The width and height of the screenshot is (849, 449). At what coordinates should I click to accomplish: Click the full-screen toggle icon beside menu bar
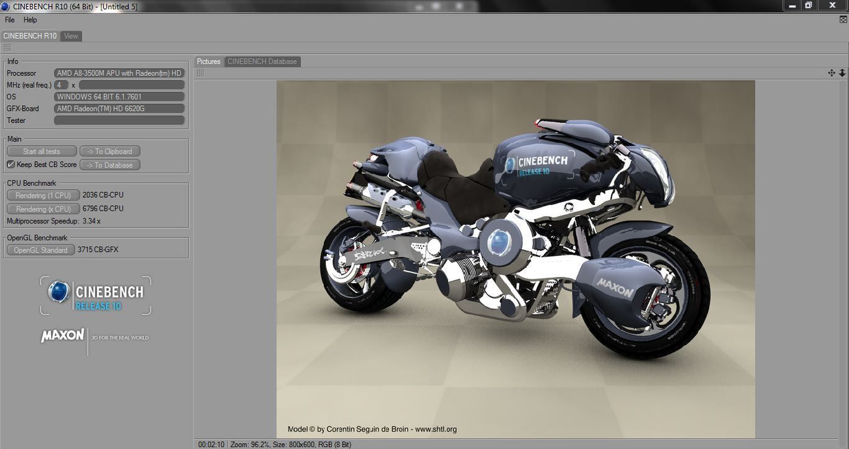(843, 20)
